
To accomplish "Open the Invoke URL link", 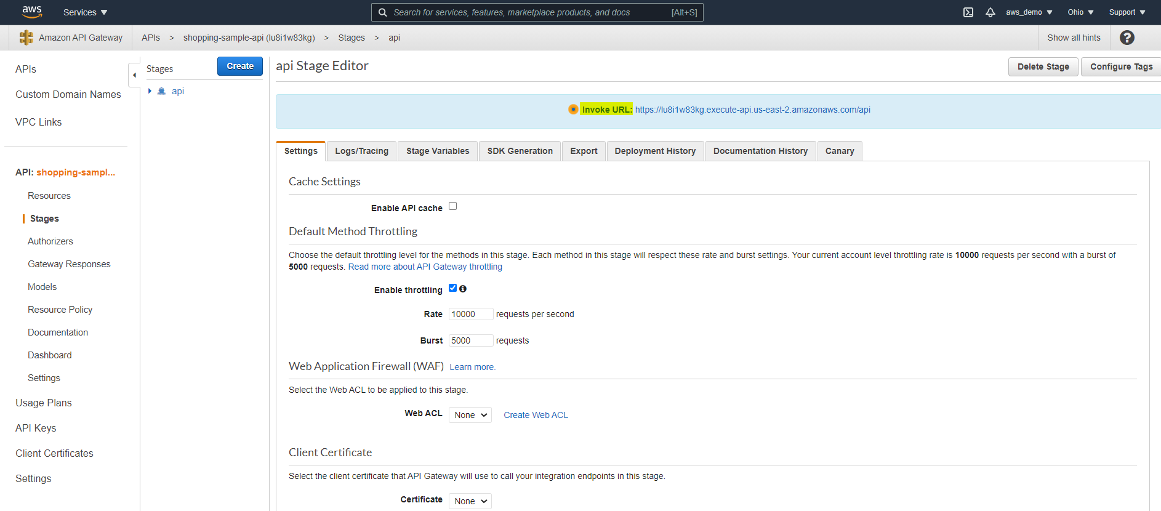I will 752,110.
